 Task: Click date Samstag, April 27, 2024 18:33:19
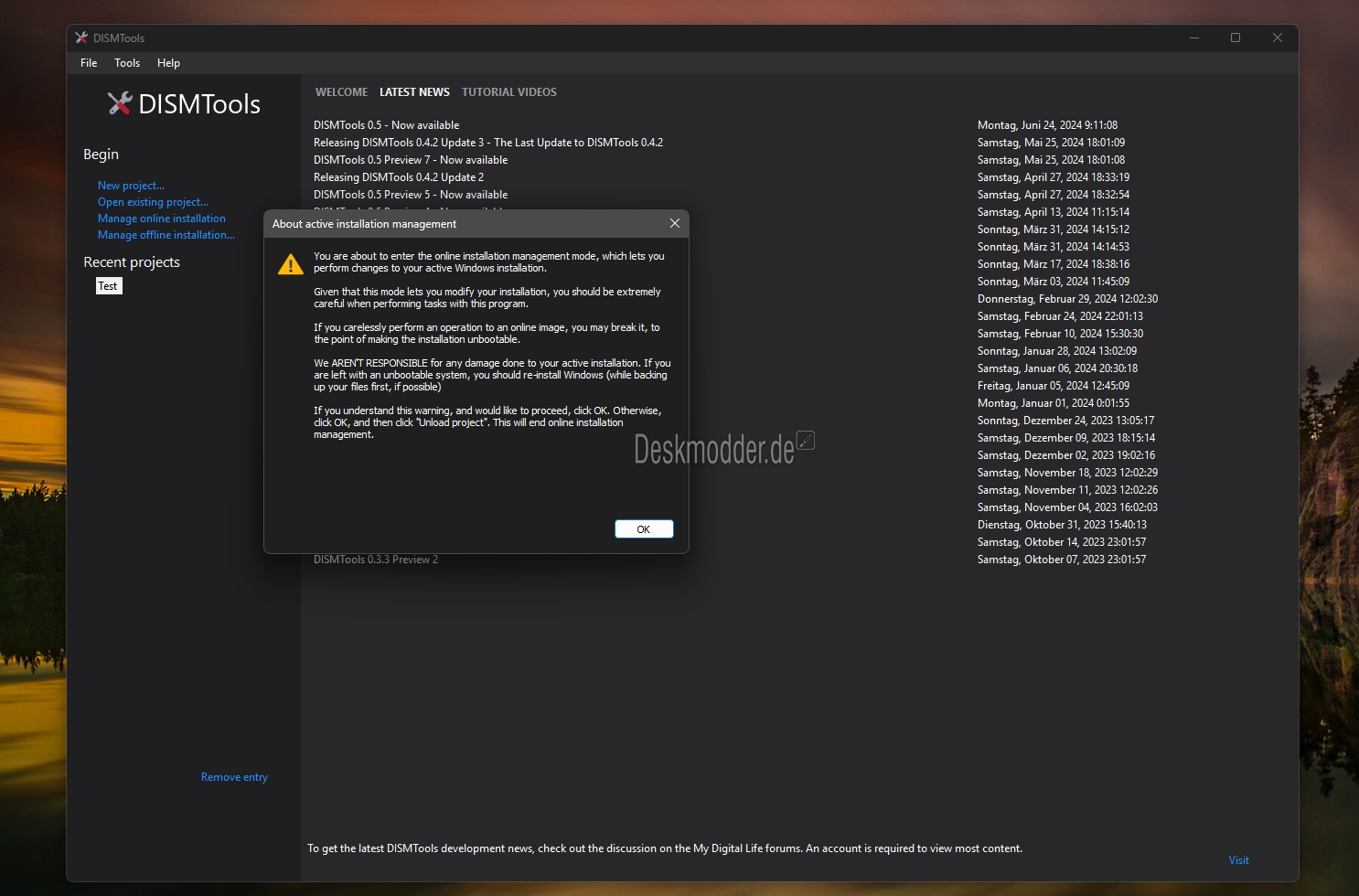1054,177
